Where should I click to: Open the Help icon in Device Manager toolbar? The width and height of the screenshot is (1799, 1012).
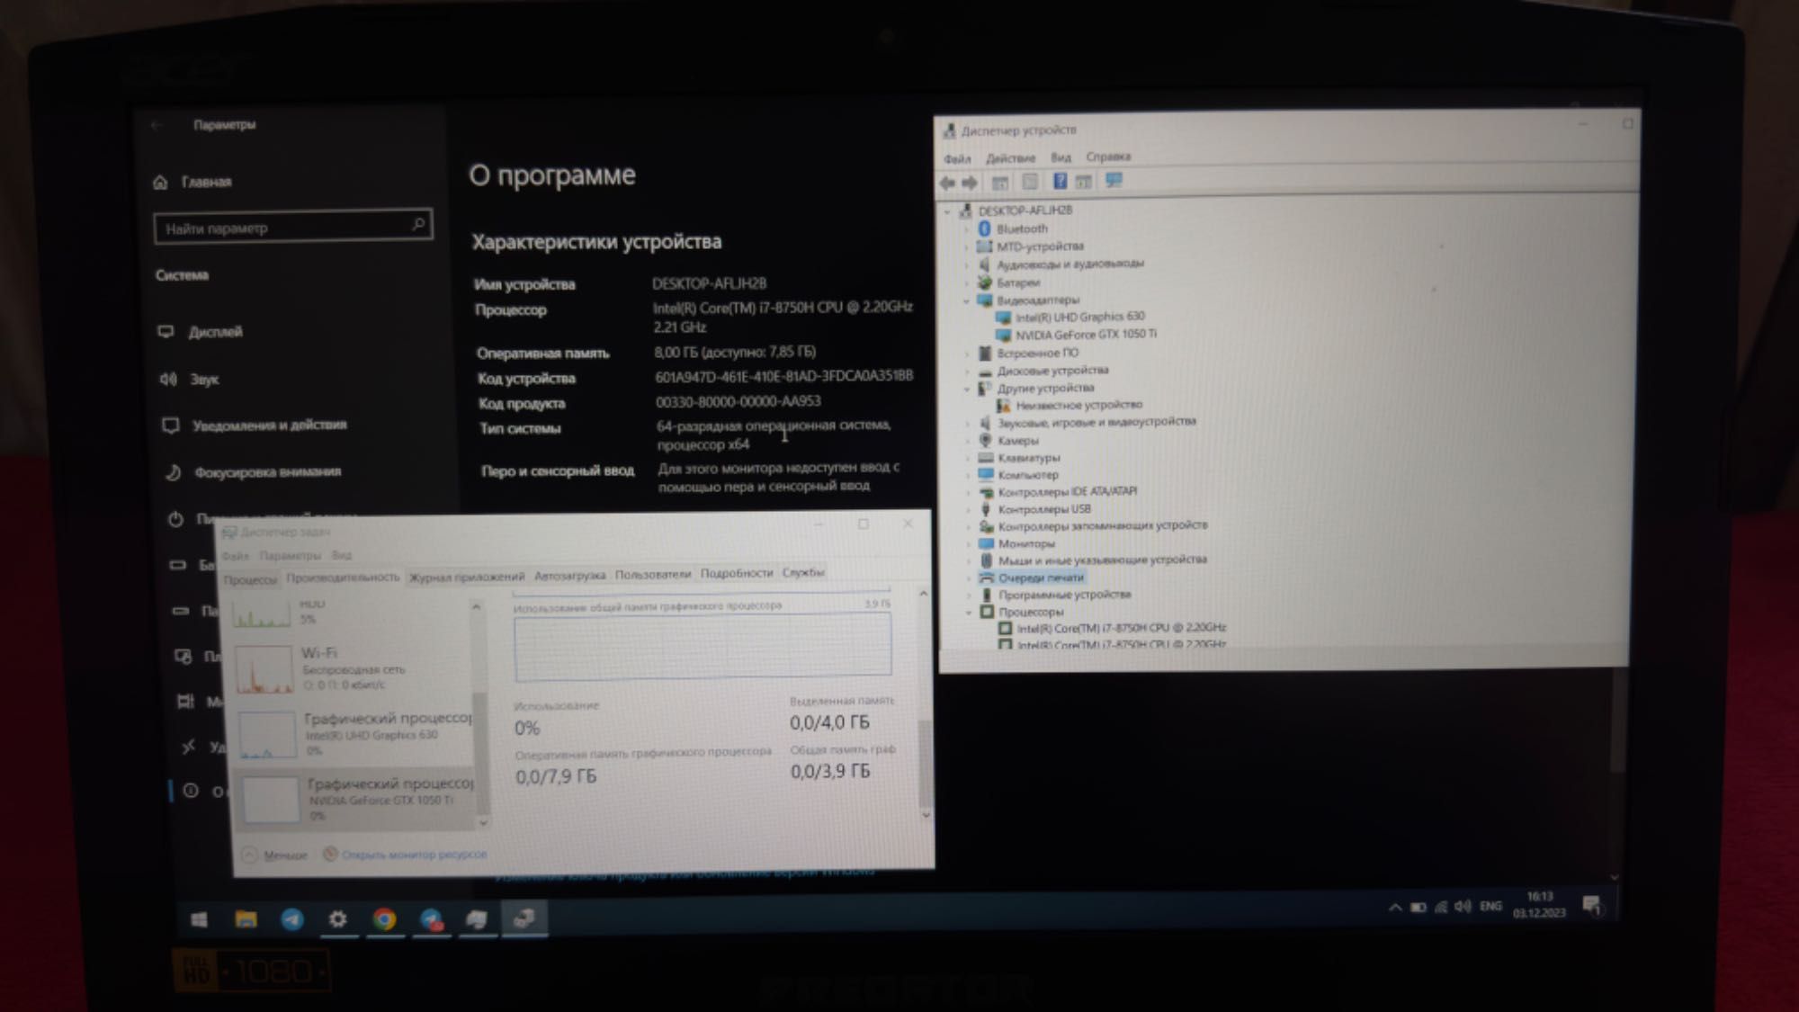pos(1060,182)
